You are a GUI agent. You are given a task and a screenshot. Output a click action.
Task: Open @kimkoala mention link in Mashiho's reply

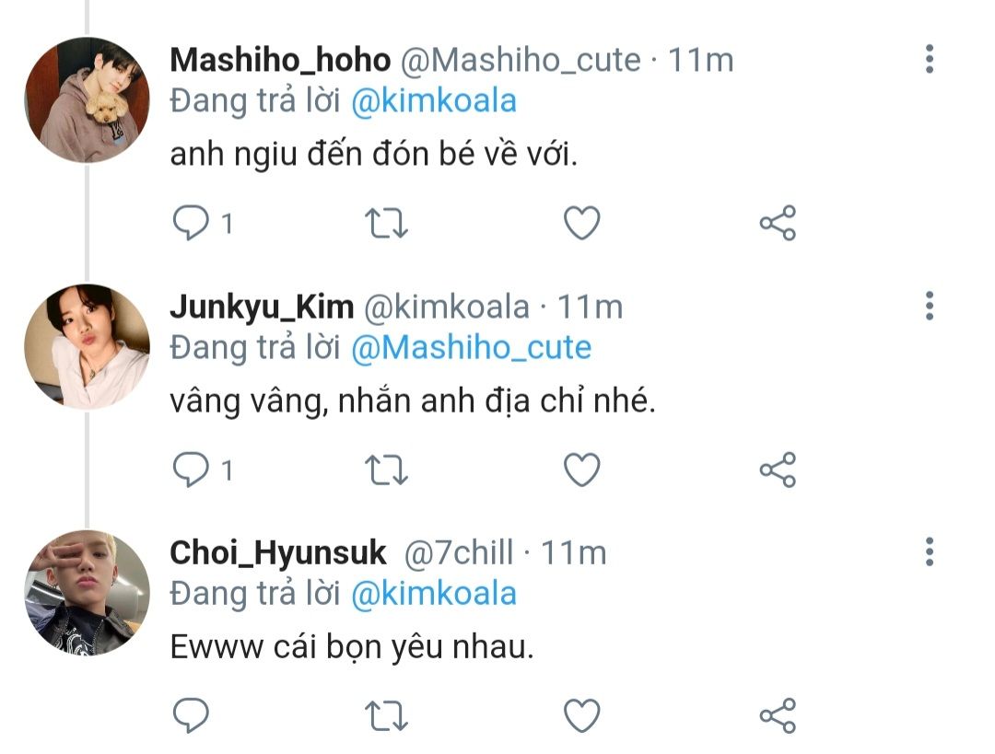434,101
